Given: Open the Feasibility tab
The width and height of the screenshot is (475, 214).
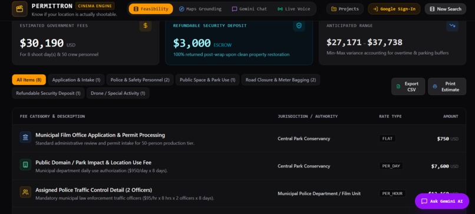Looking at the screenshot, I should [x=151, y=9].
